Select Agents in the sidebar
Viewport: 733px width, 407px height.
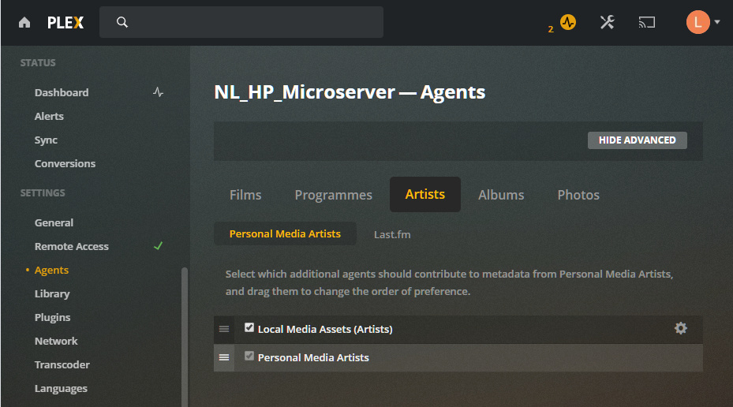[x=51, y=270]
